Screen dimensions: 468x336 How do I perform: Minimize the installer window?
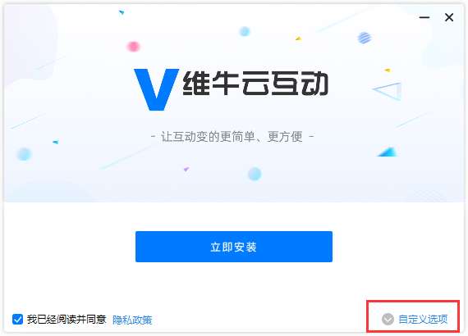(424, 17)
